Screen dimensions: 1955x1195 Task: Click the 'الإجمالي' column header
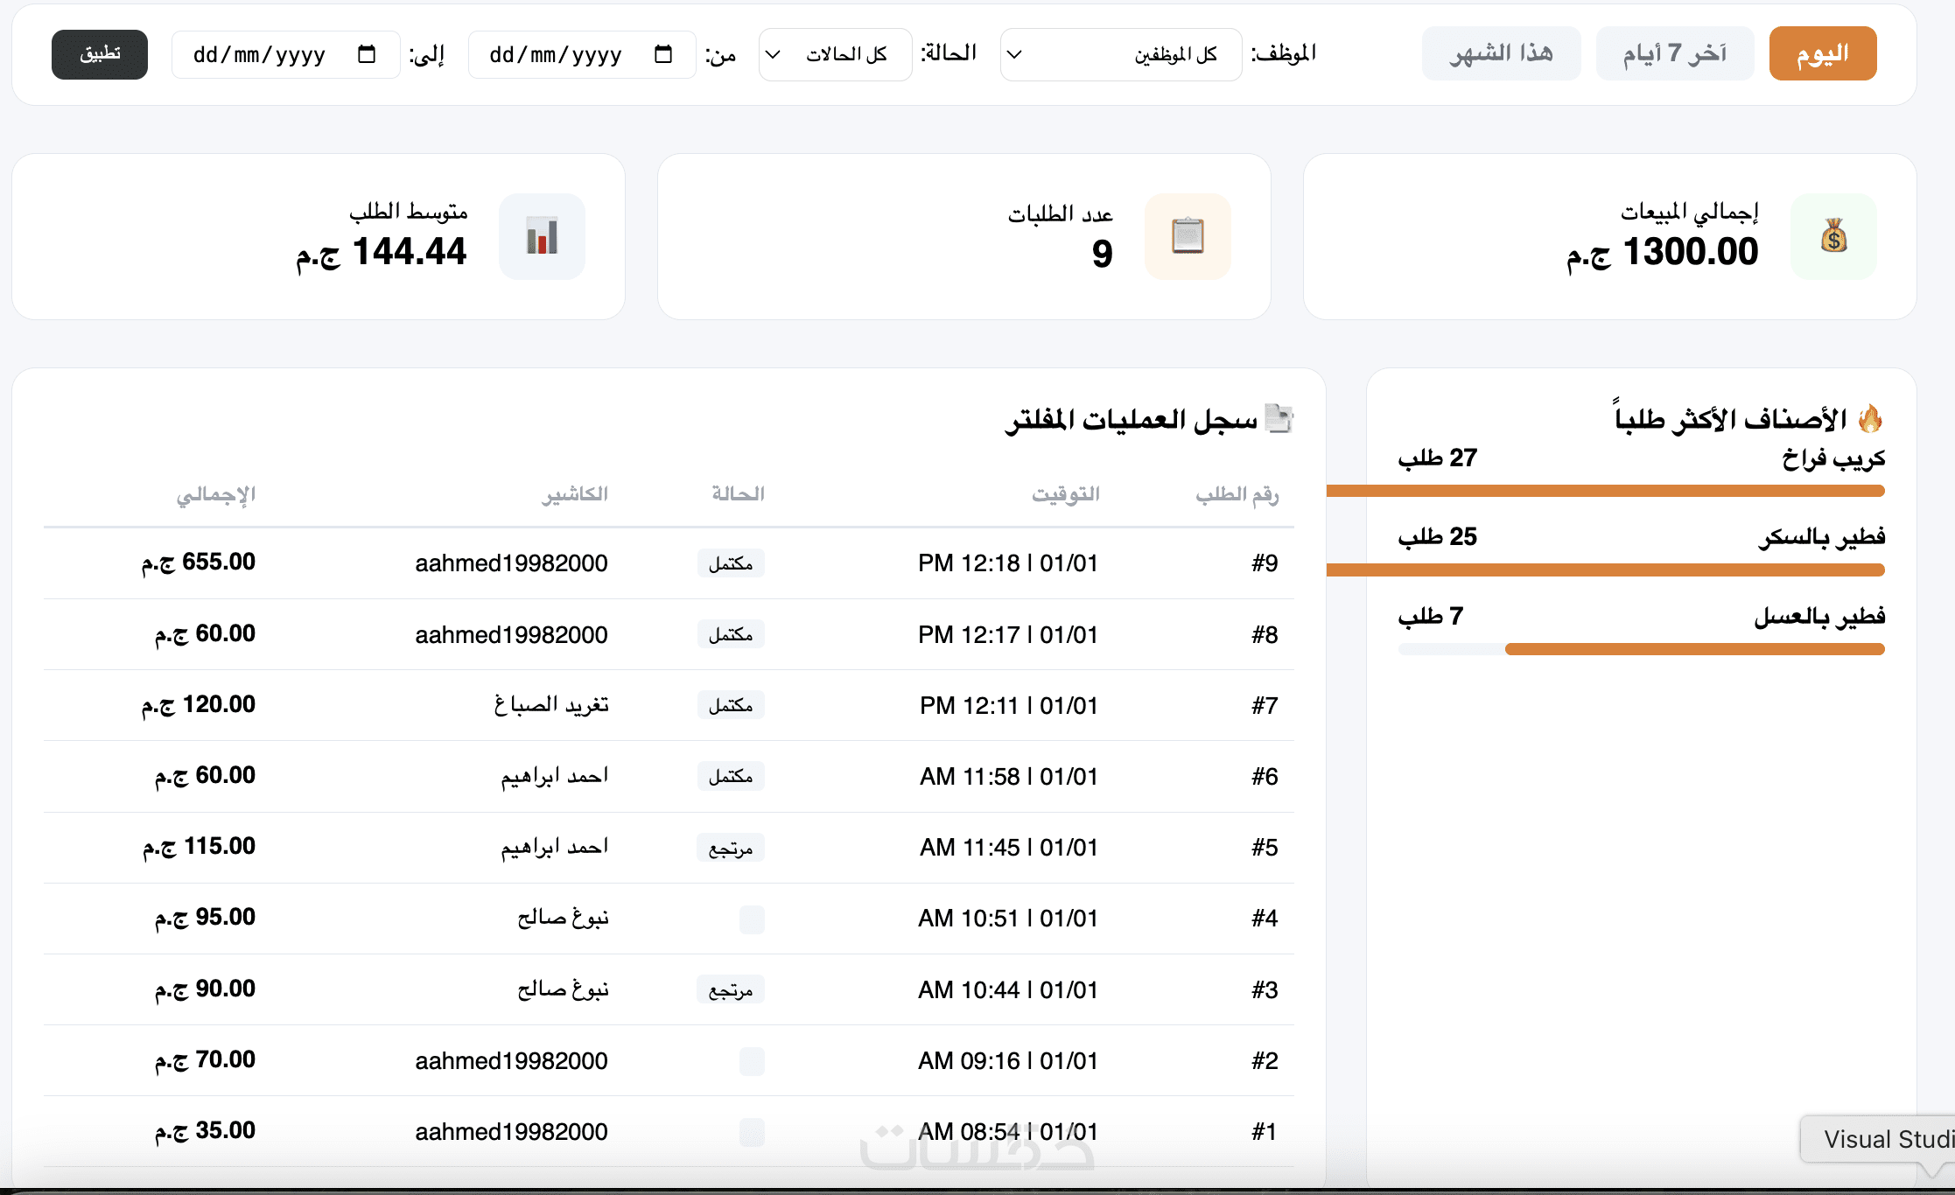coord(215,494)
